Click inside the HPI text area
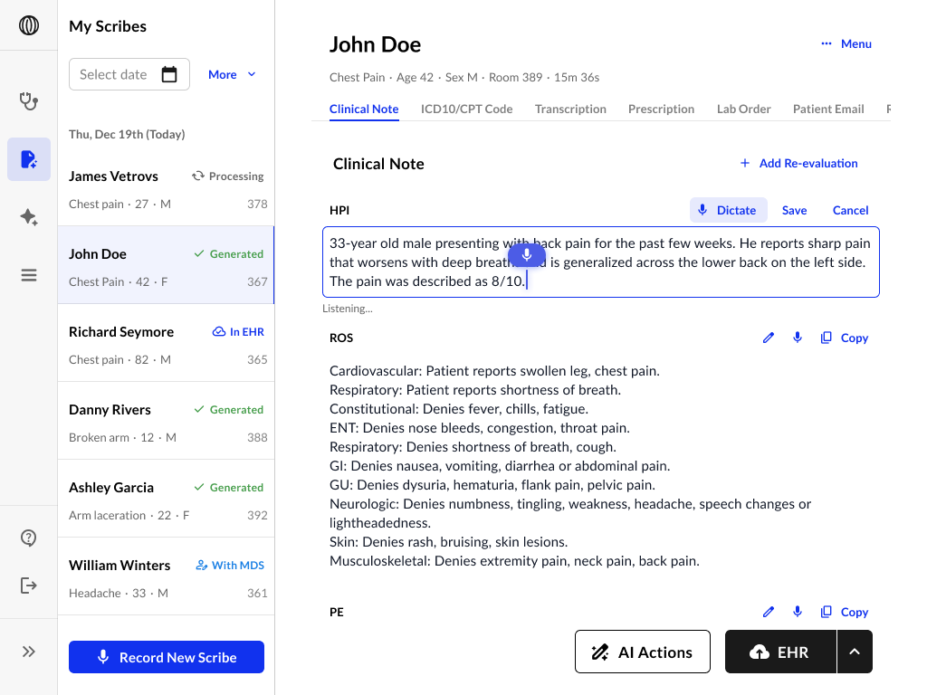The height and width of the screenshot is (695, 927). click(601, 262)
